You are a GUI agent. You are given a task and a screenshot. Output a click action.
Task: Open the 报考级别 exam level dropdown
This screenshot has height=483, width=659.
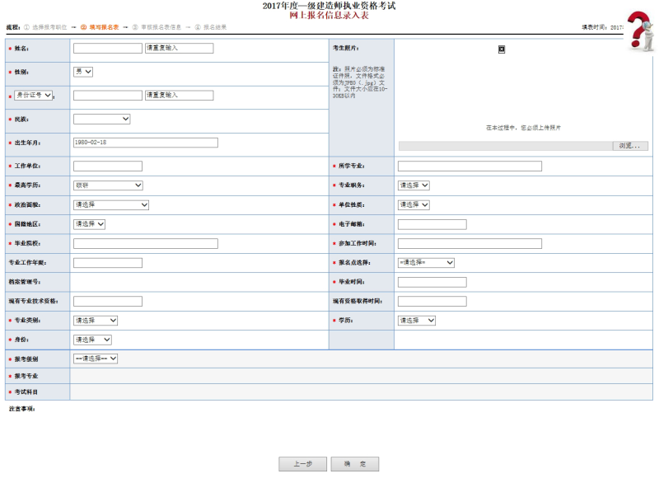click(97, 358)
